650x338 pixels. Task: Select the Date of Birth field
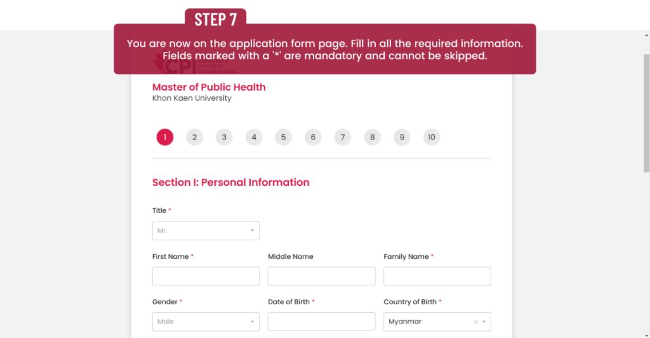(x=321, y=322)
